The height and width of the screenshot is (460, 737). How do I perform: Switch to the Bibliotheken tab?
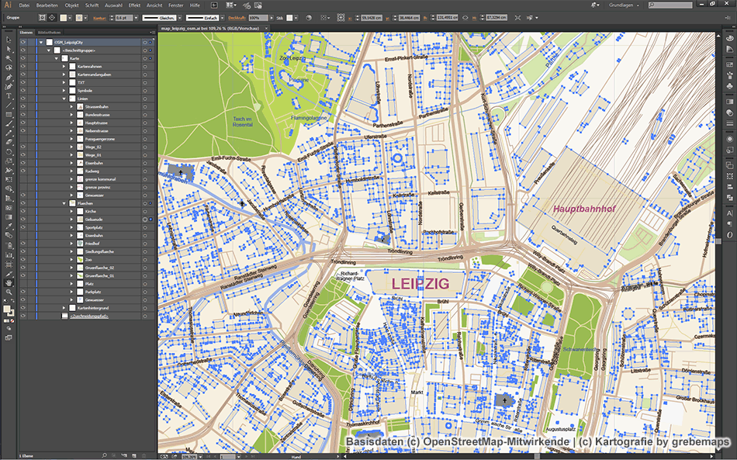pyautogui.click(x=48, y=32)
